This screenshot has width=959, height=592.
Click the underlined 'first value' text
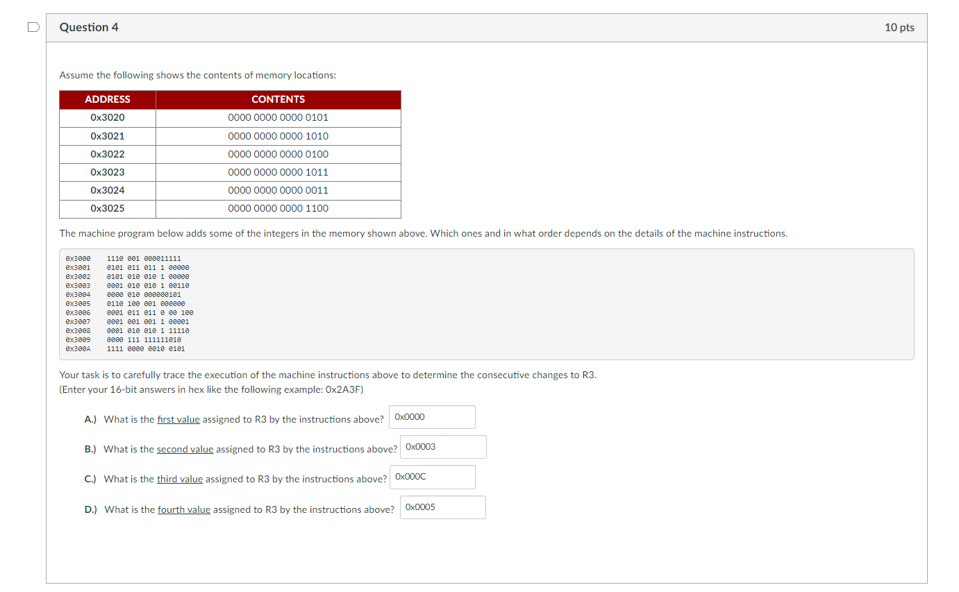(x=178, y=419)
